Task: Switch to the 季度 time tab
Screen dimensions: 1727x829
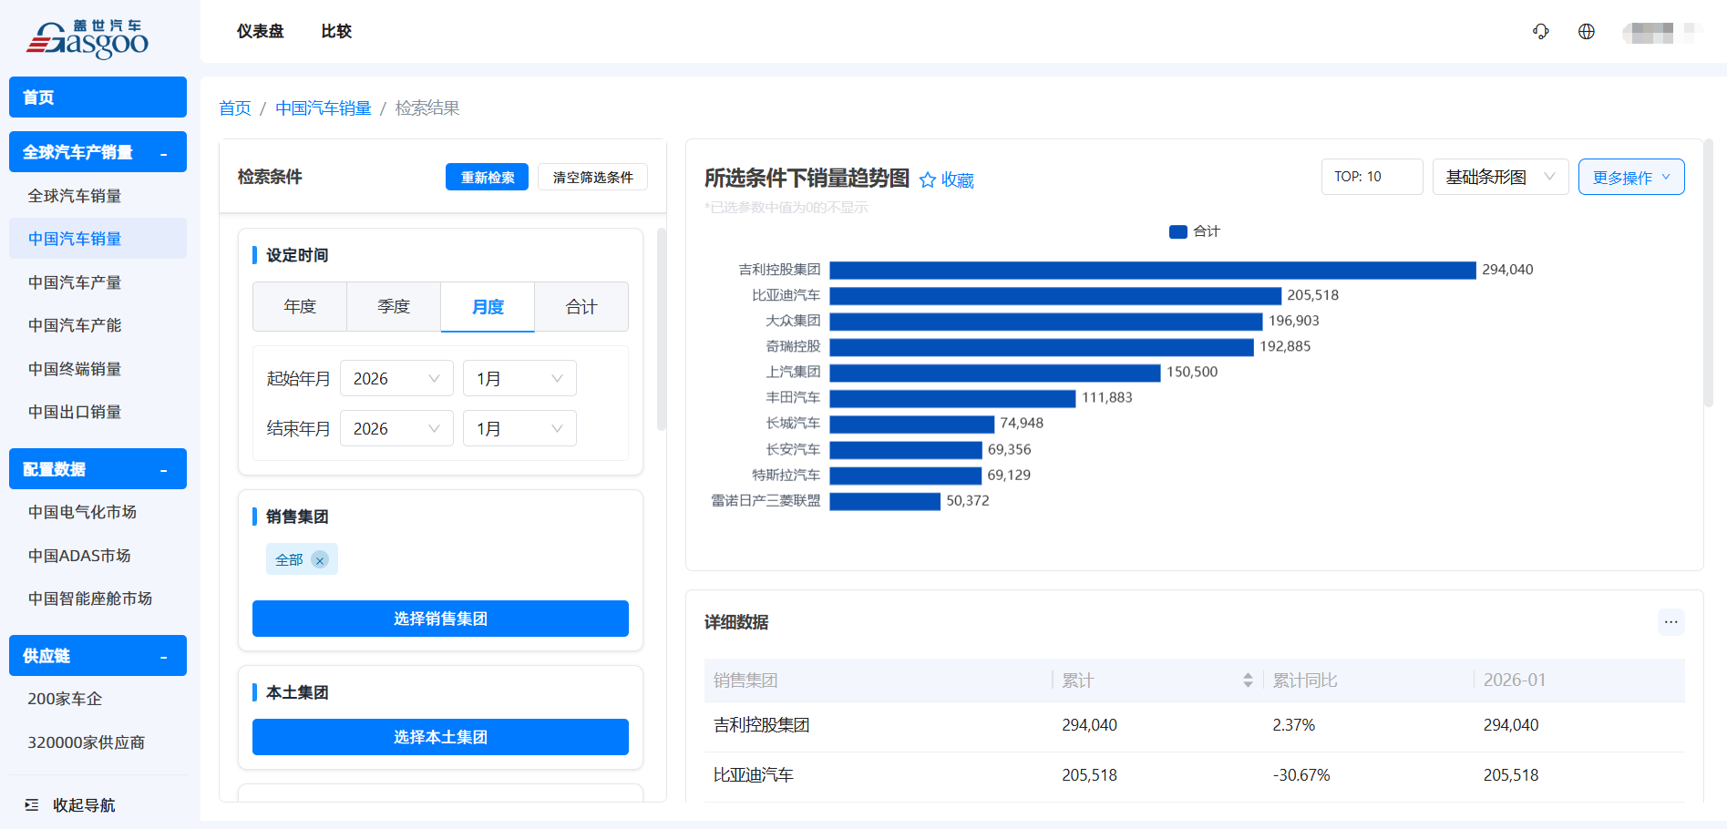Action: click(x=394, y=307)
